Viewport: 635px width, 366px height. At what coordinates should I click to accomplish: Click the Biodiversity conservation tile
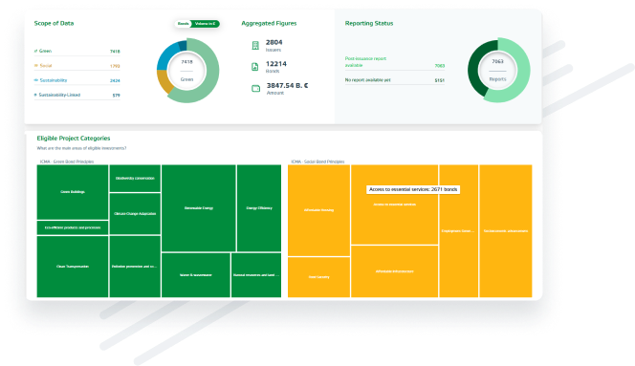point(135,178)
